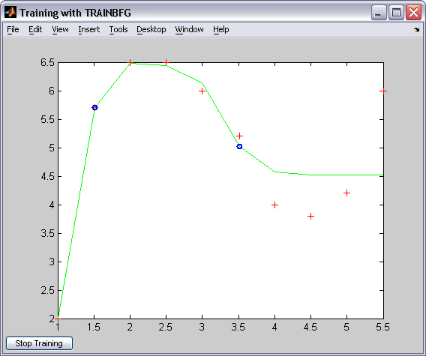Open the Help menu
The image size is (426, 356).
(x=221, y=29)
